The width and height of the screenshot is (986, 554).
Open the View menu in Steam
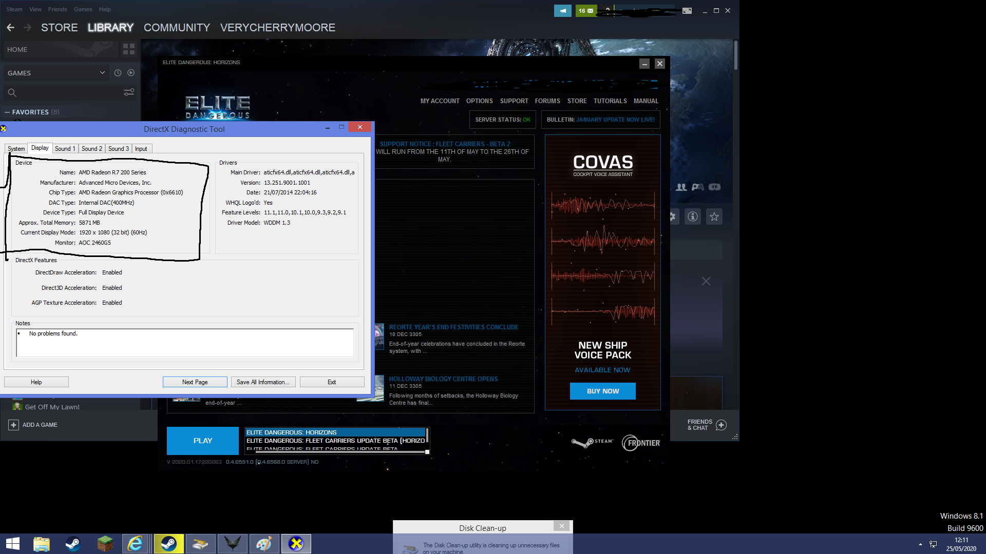[x=35, y=9]
